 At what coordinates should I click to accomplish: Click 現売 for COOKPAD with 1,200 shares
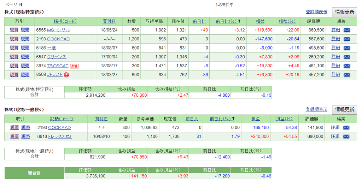(25, 39)
